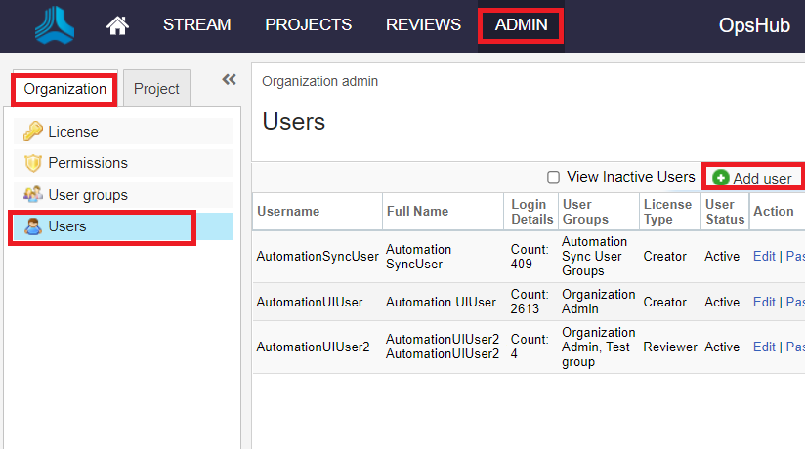Image resolution: width=805 pixels, height=449 pixels.
Task: Go to REVIEWS section
Action: pyautogui.click(x=423, y=25)
